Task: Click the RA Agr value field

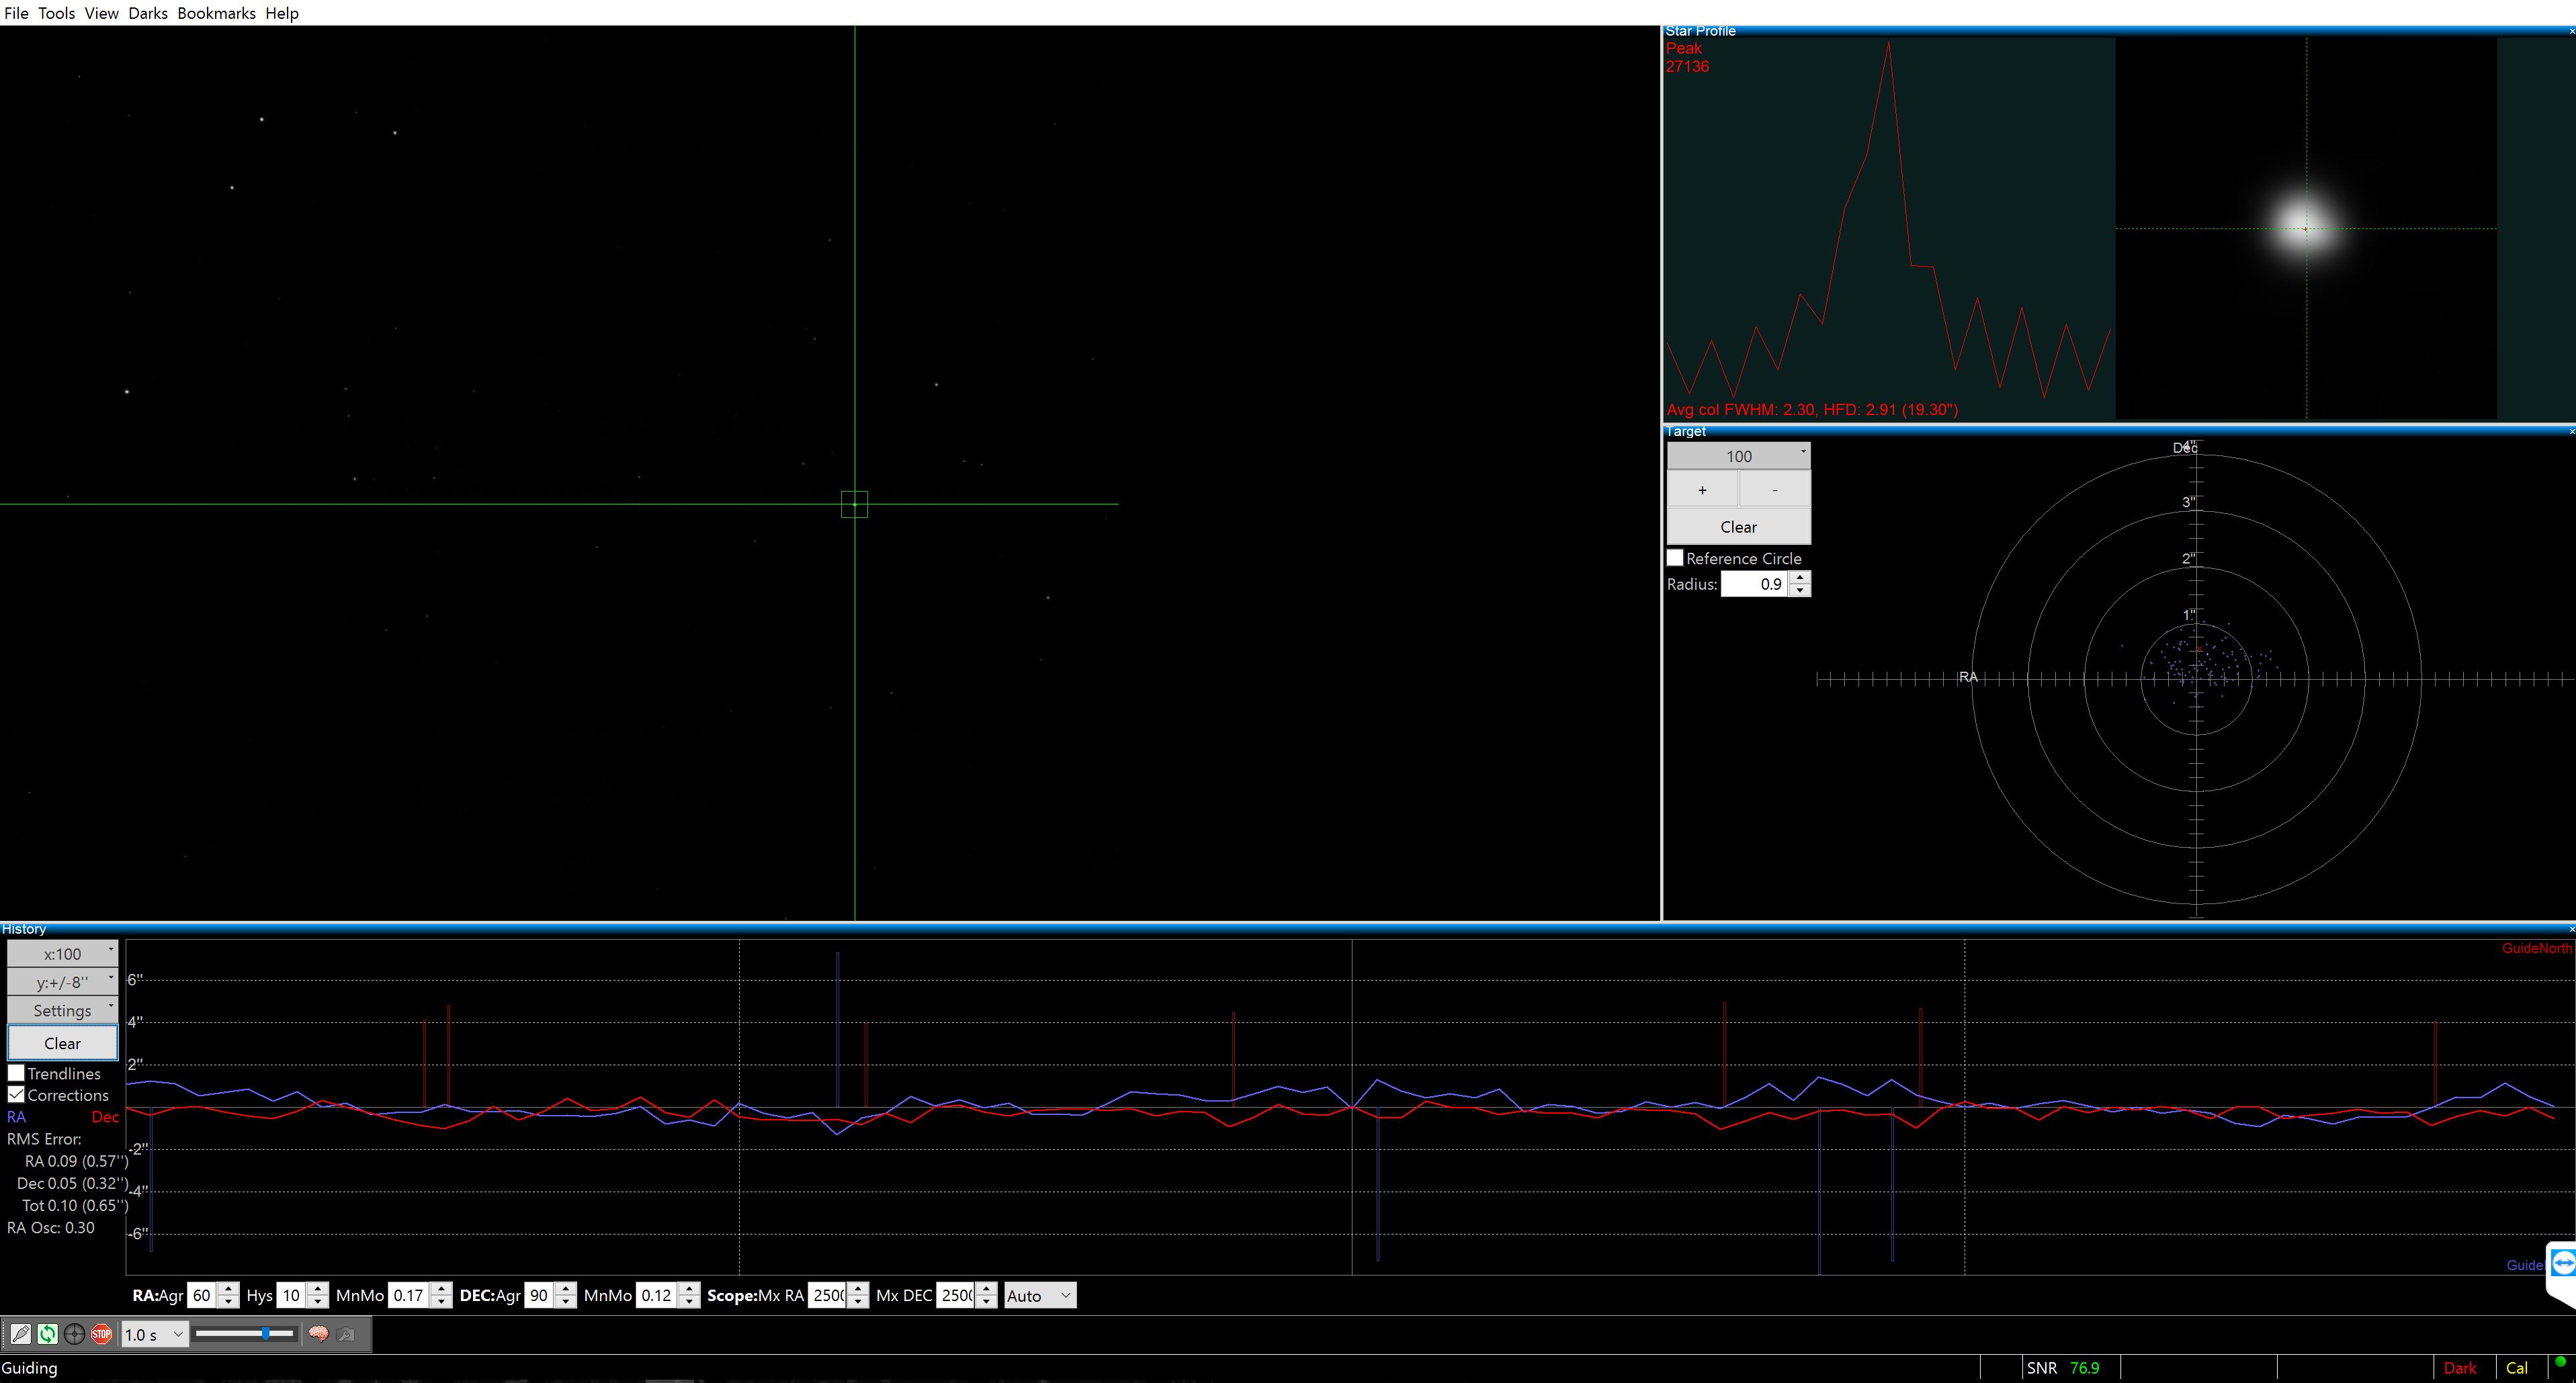Action: click(201, 1295)
